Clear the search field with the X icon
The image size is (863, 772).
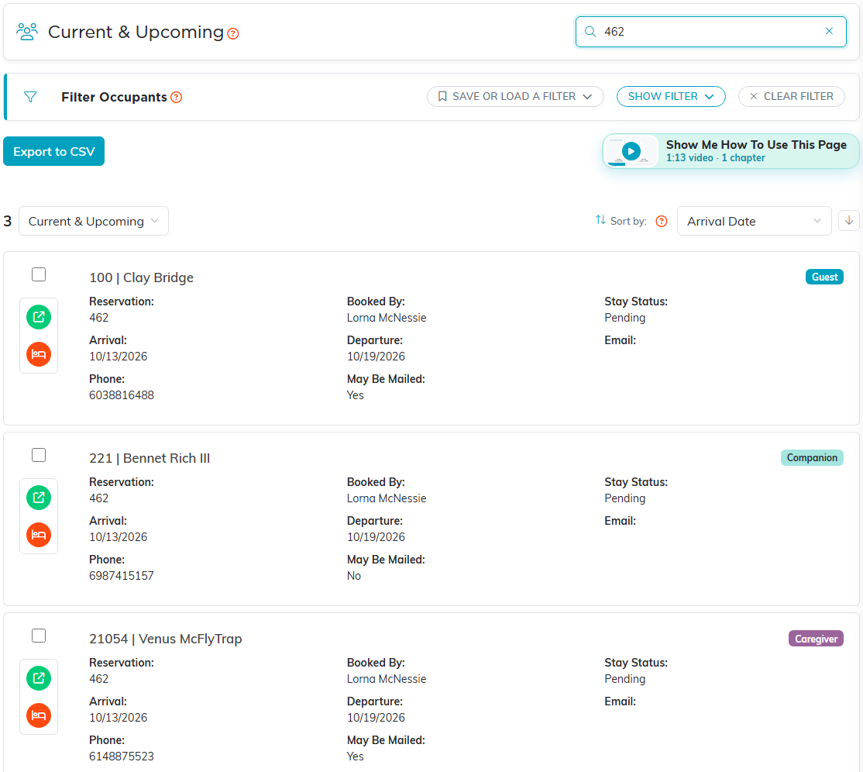click(x=829, y=31)
